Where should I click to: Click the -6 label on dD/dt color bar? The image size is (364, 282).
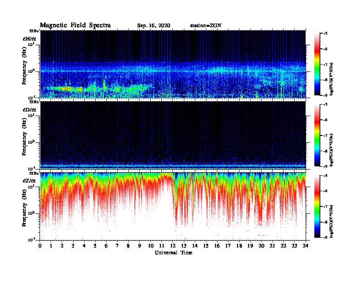pyautogui.click(x=325, y=120)
